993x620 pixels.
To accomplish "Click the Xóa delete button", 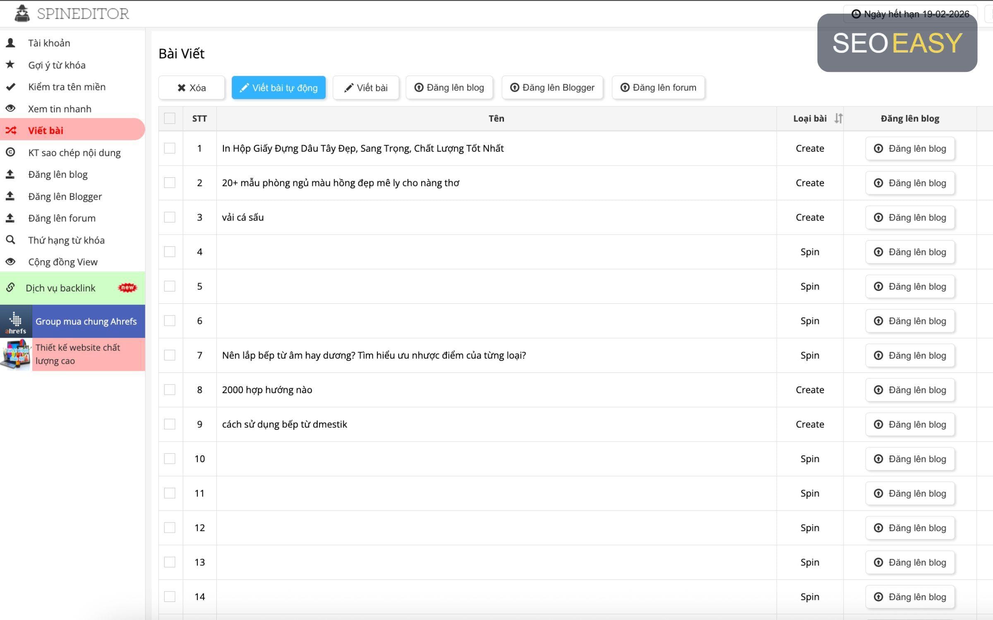I will [192, 88].
